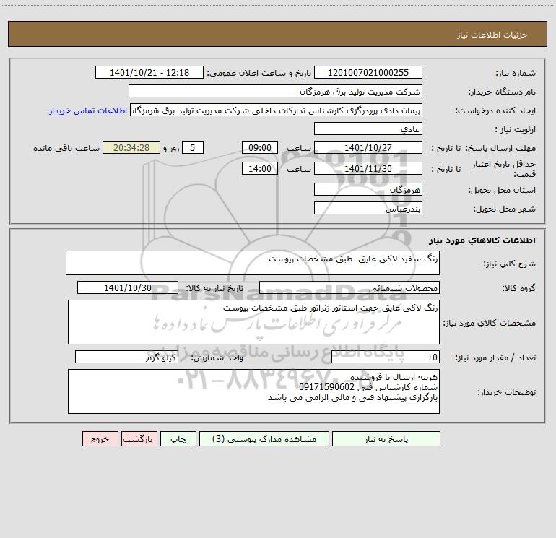Click the remaining days field showing 5
This screenshot has width=556, height=538.
coord(193,147)
